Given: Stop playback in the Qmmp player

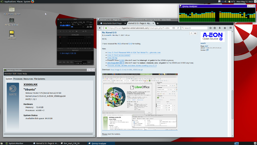Looking at the screenshot, I should tap(70, 31).
